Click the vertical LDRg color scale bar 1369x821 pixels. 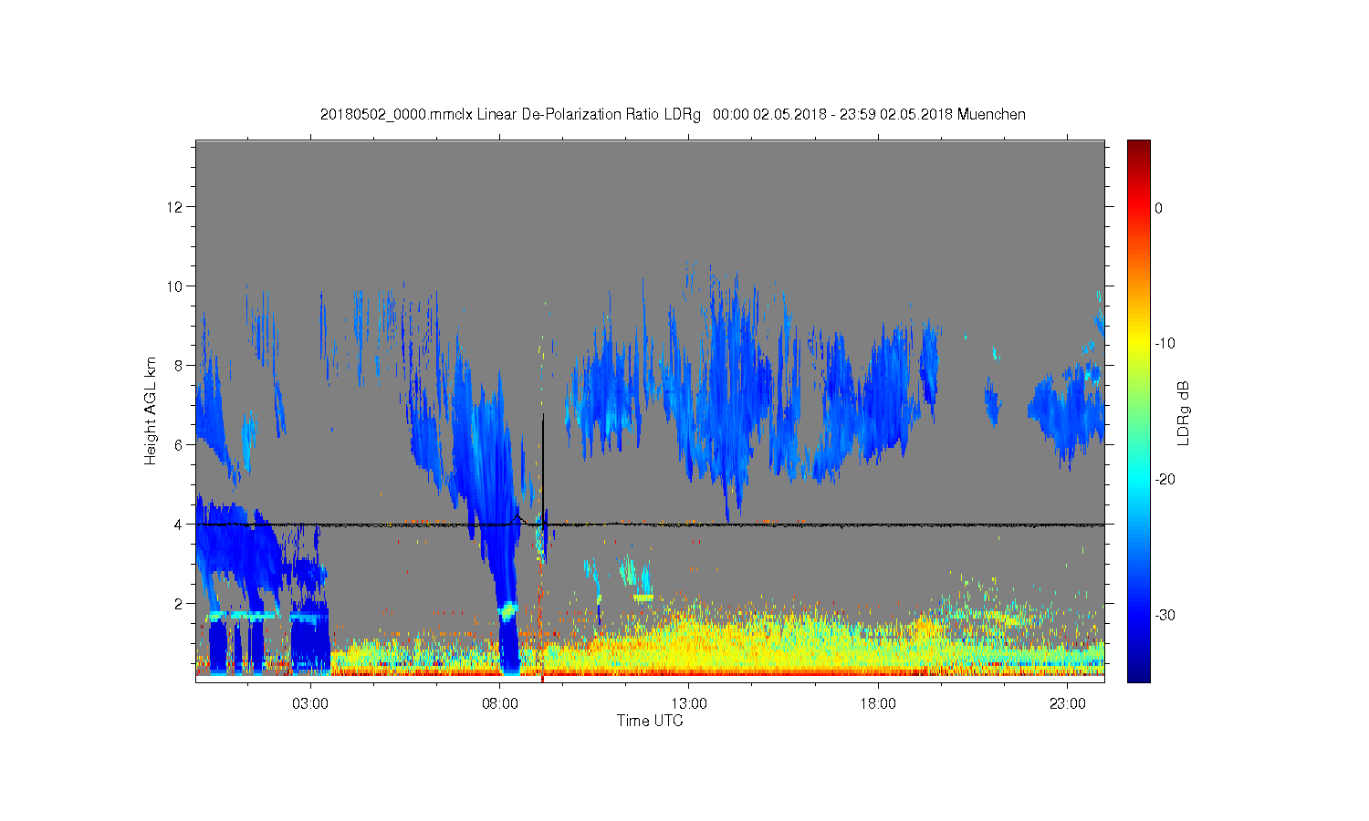pos(1138,410)
